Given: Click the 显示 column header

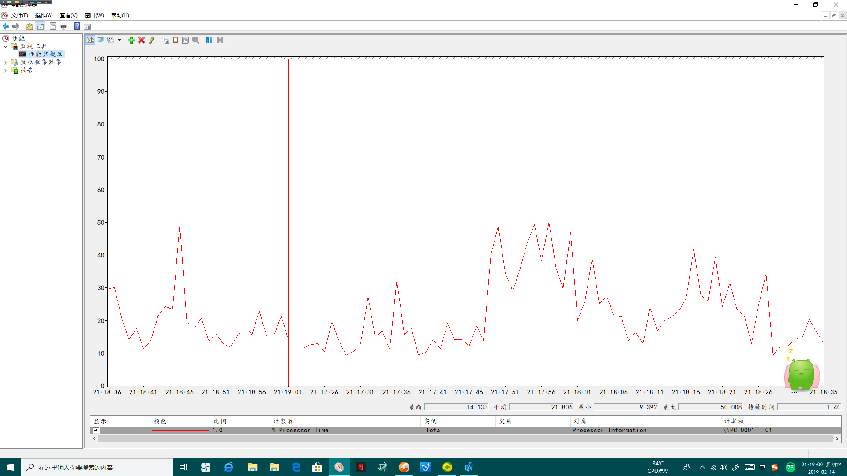Looking at the screenshot, I should pos(120,421).
